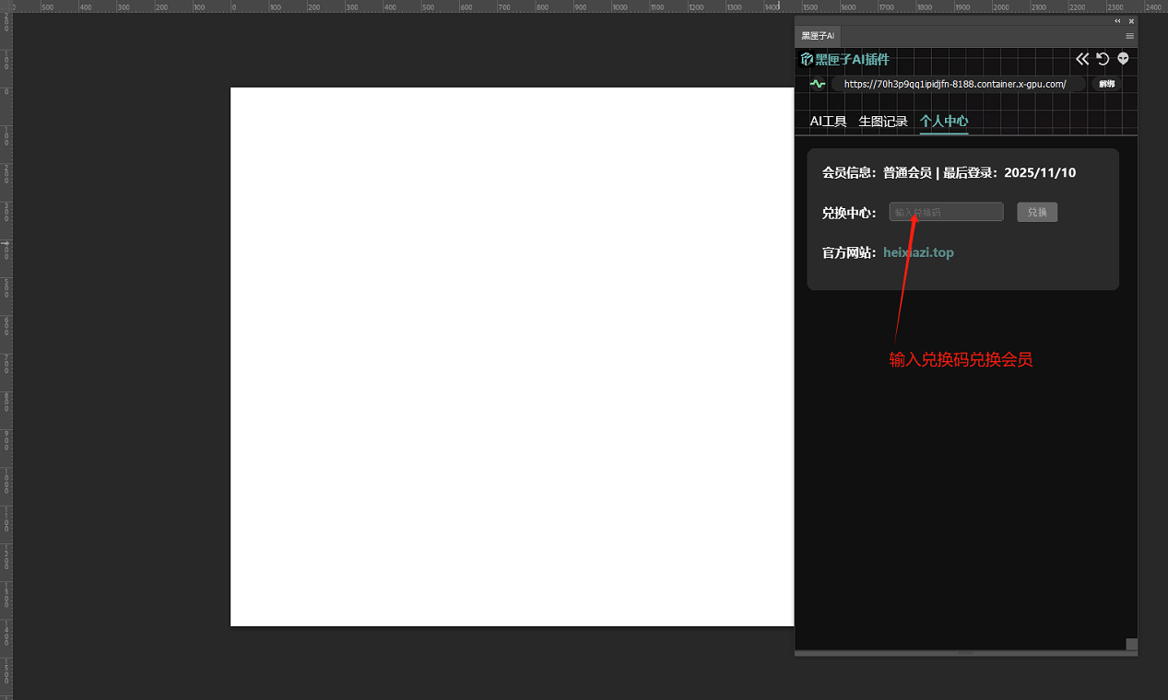Click the 黑匣子AI plugin logo icon

coord(807,59)
